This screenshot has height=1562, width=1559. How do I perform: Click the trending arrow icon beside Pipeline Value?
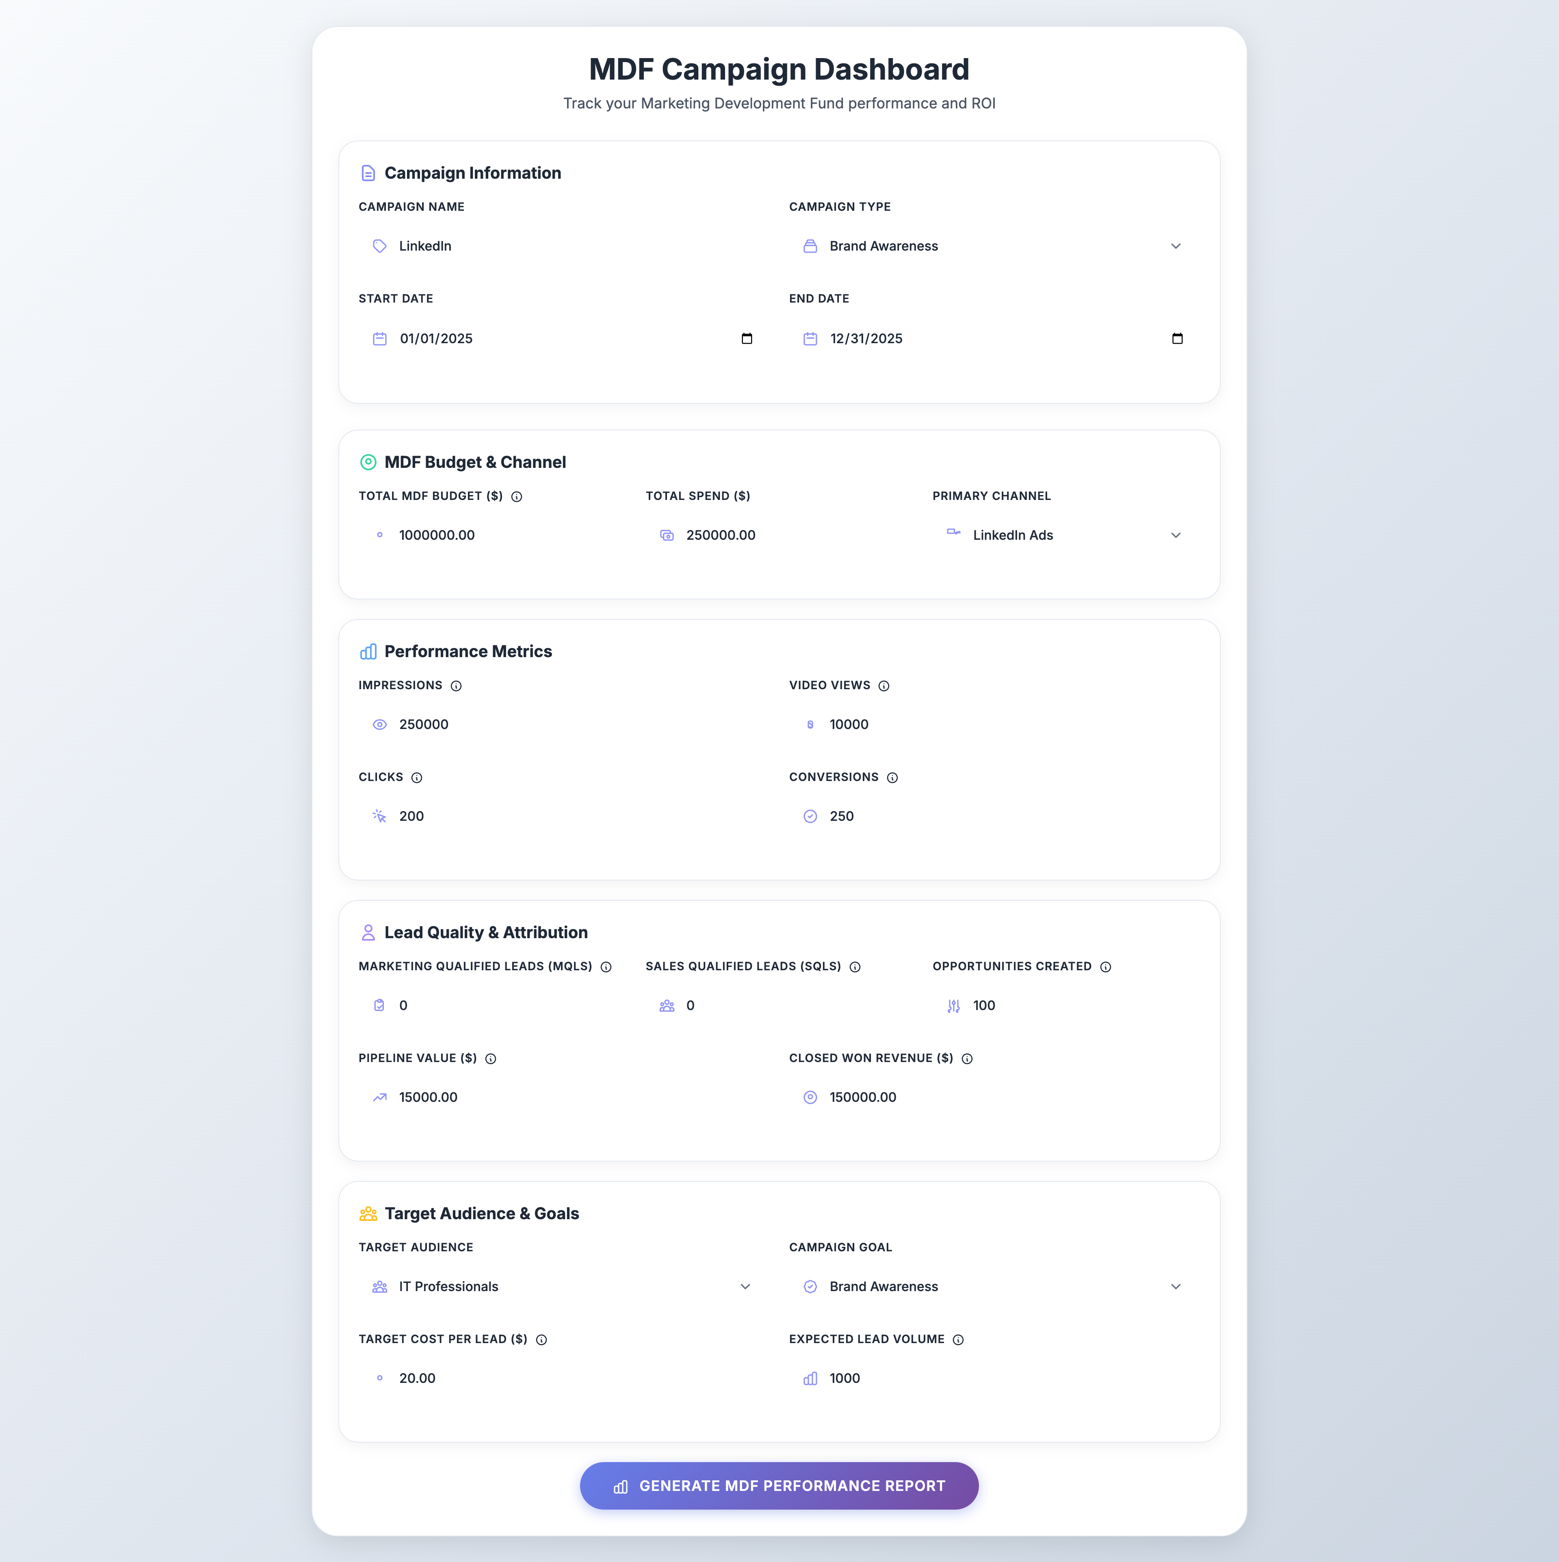(x=379, y=1097)
